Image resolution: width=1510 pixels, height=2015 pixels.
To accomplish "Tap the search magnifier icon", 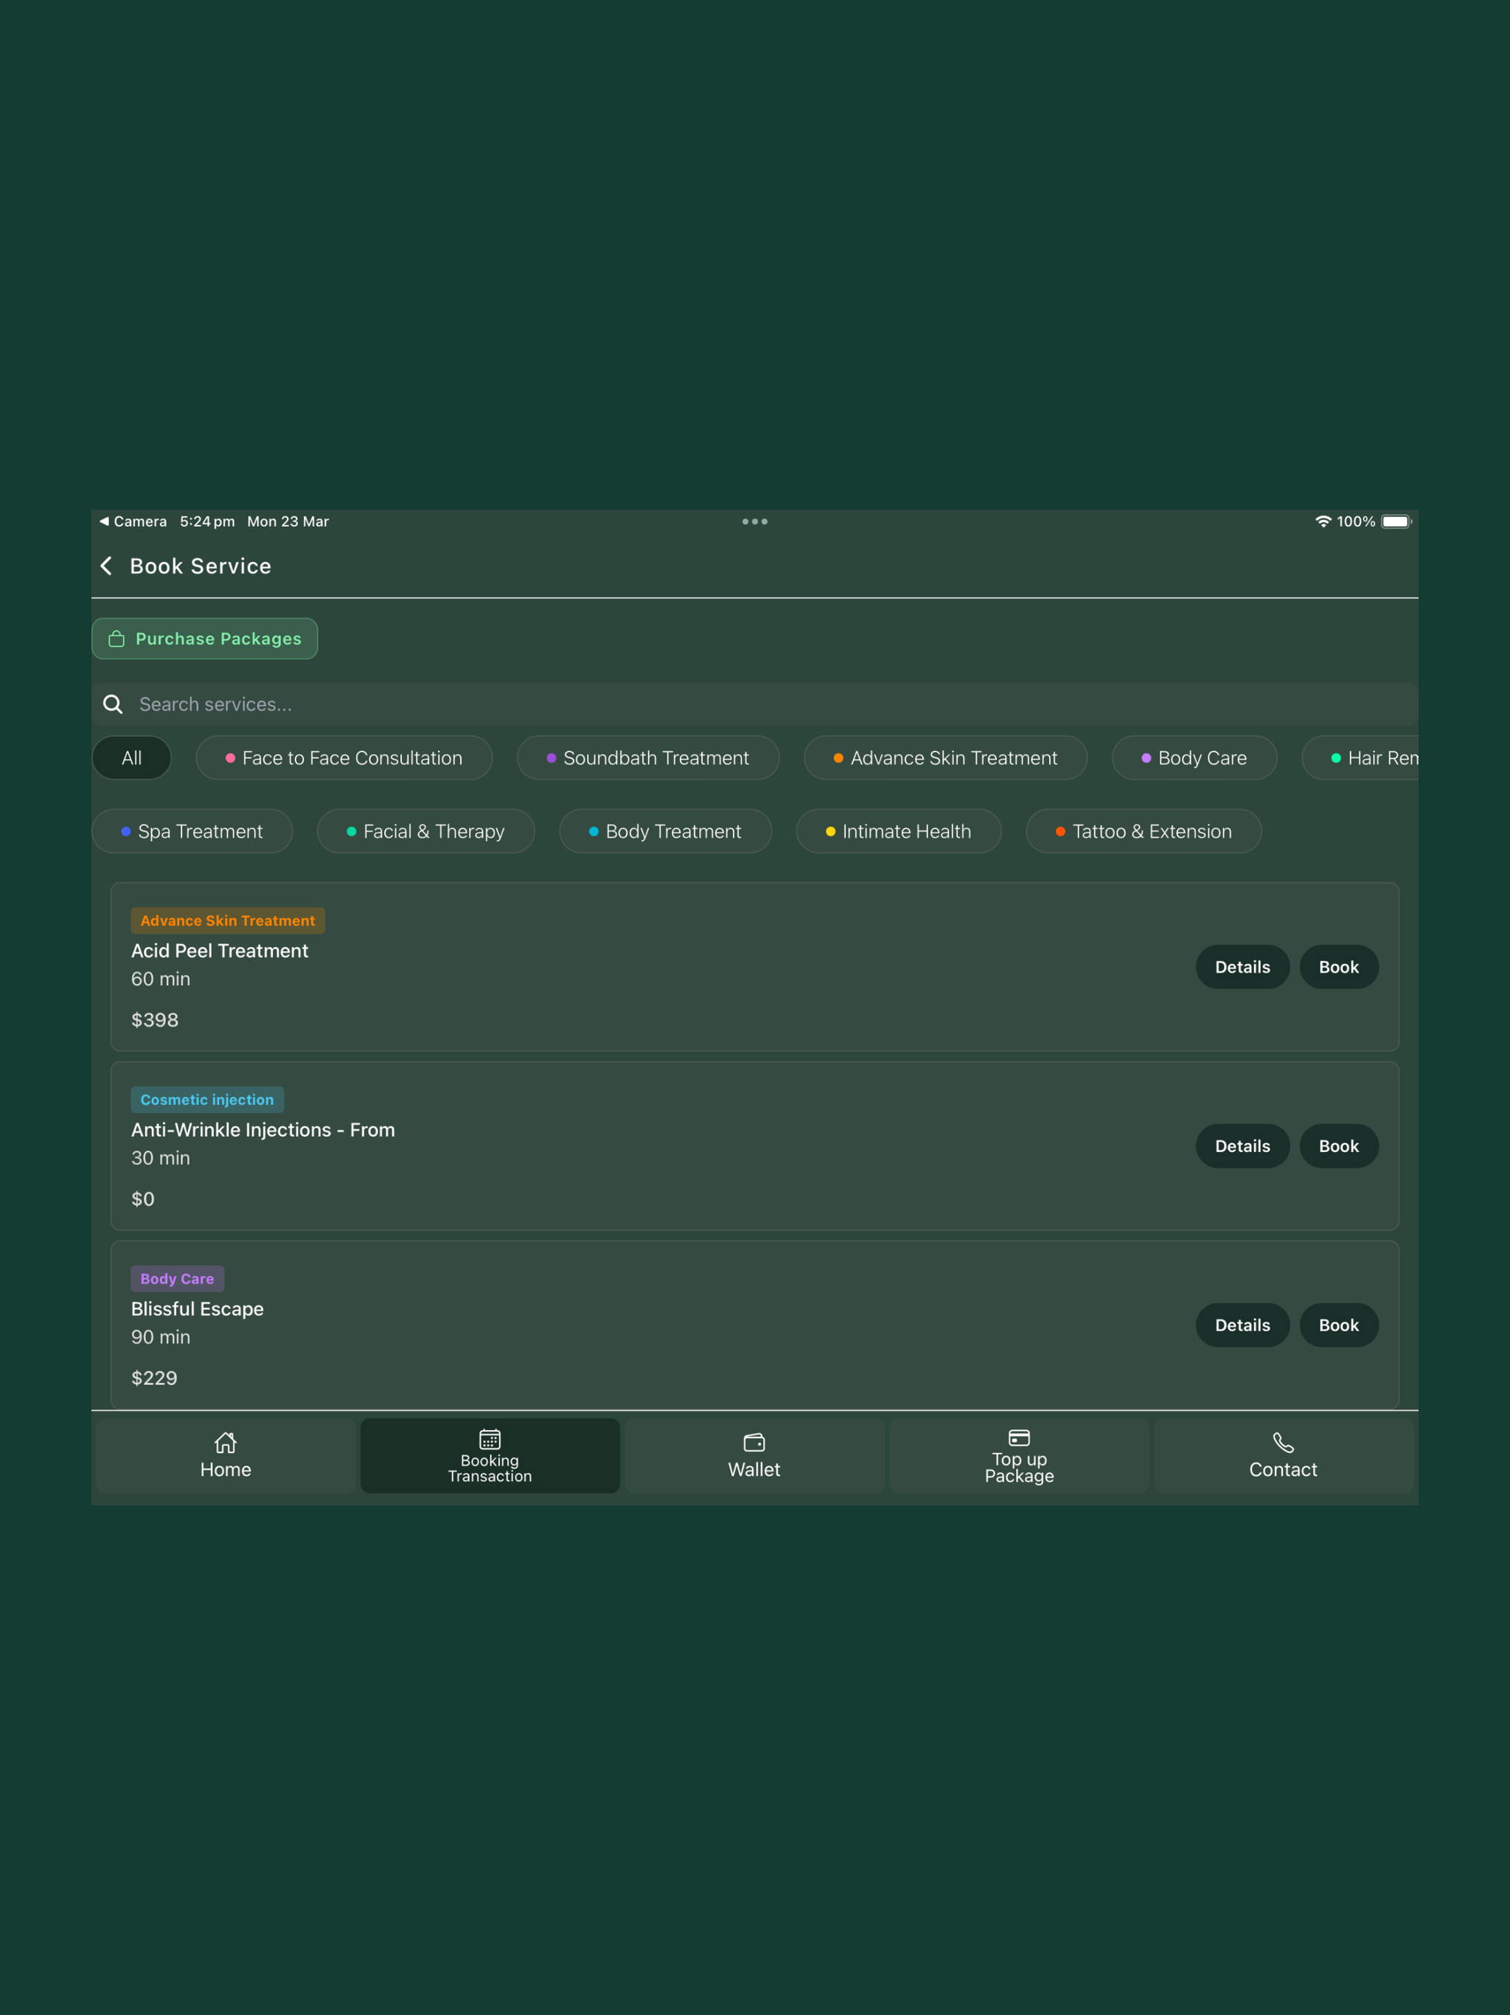I will [113, 704].
